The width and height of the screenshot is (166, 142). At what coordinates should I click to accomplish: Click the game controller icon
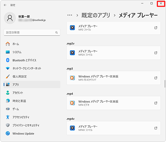pyautogui.click(x=8, y=109)
